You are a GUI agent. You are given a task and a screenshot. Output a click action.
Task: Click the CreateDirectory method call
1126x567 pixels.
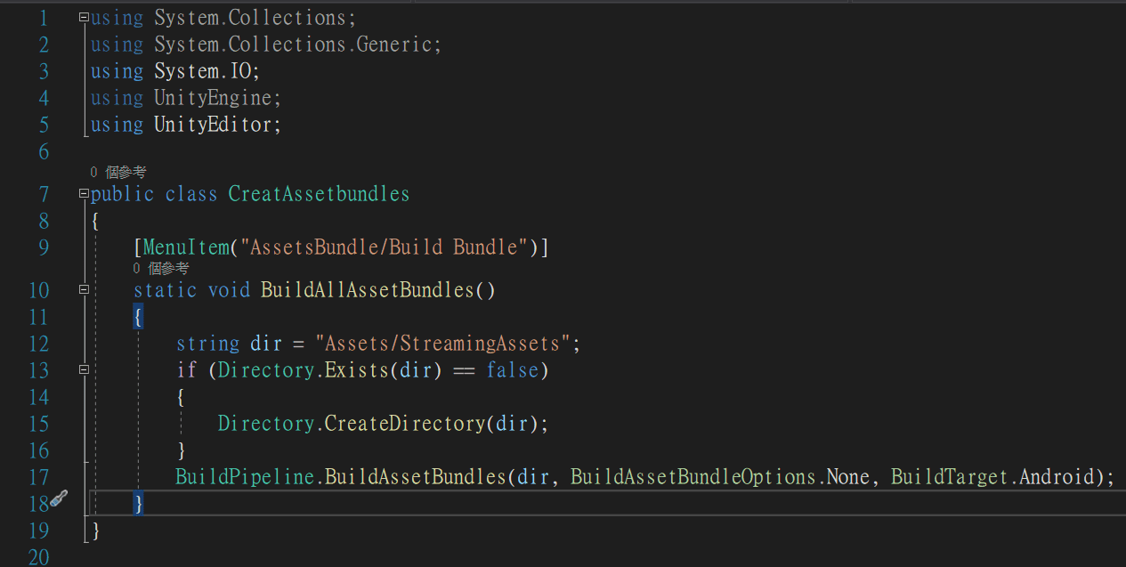(x=403, y=424)
